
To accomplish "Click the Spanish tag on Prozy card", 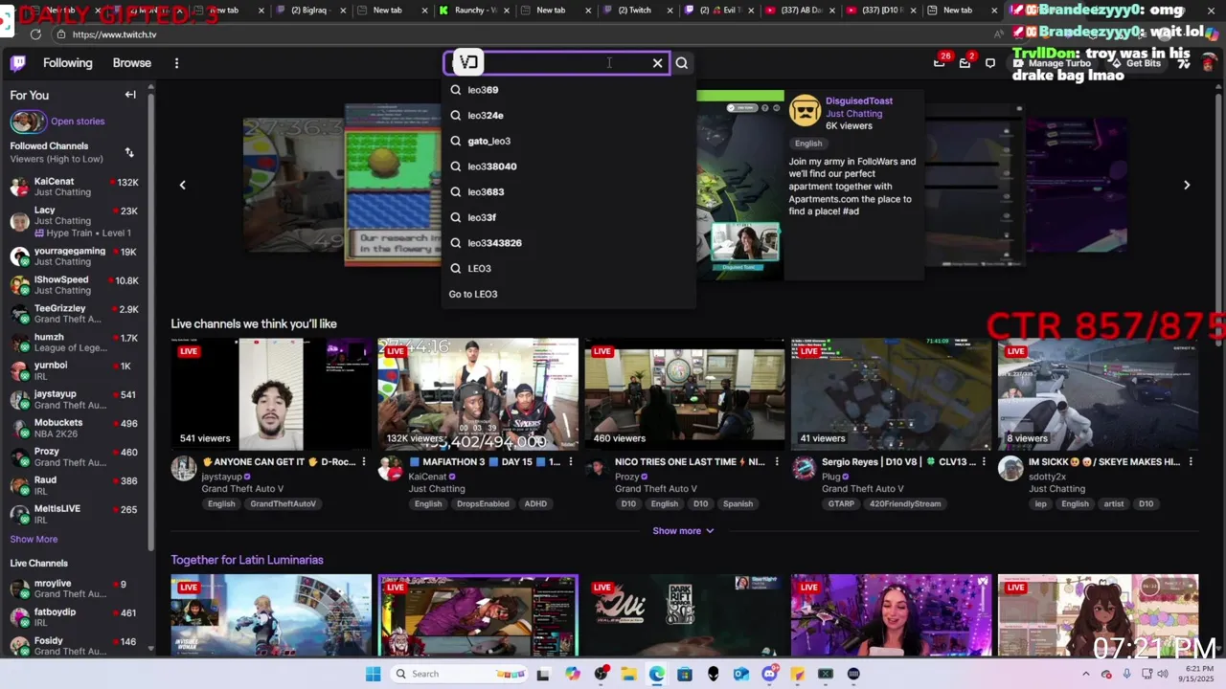I will [738, 504].
